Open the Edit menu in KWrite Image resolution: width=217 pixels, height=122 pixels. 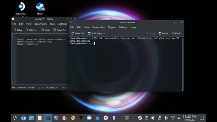click(21, 24)
